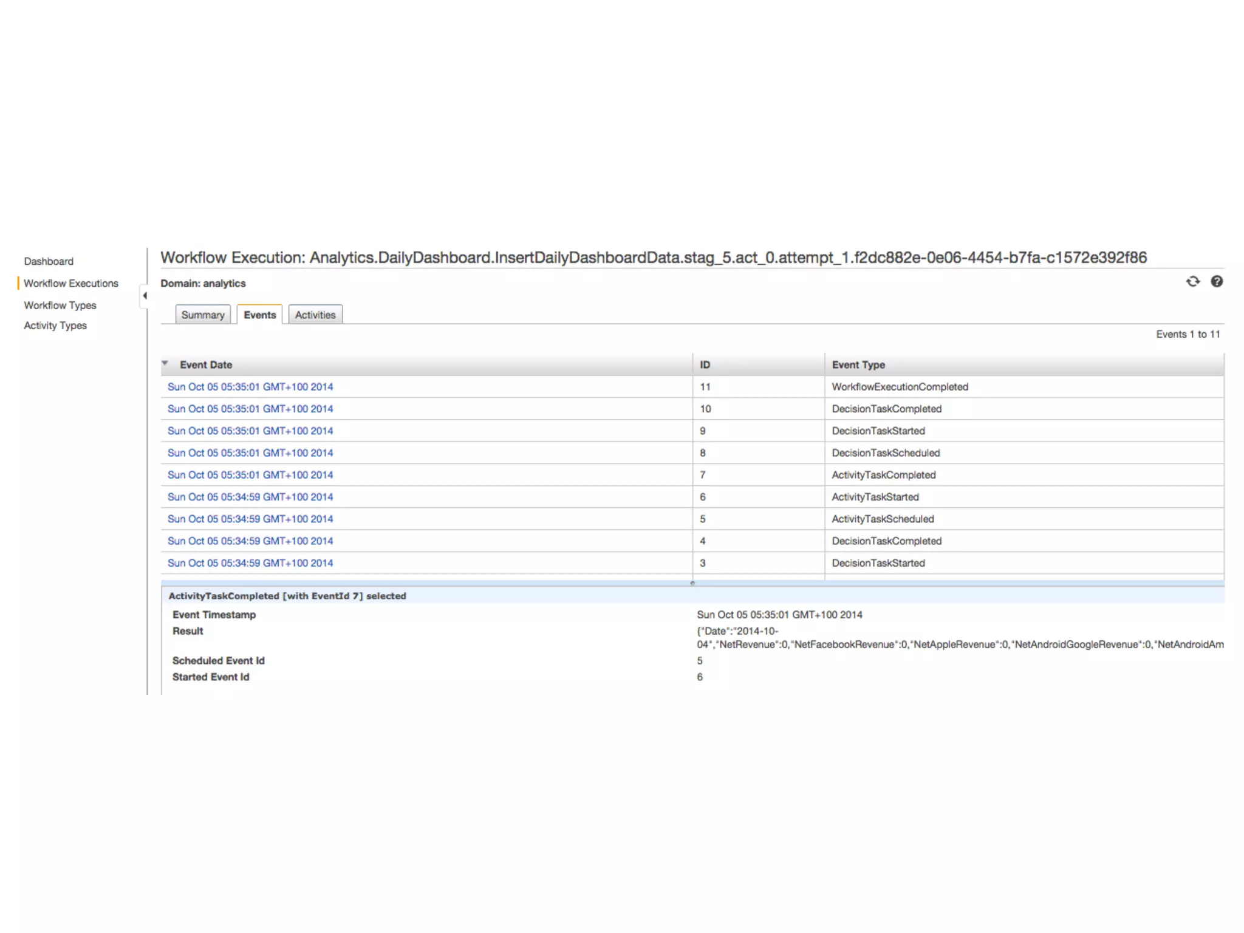The width and height of the screenshot is (1244, 933).
Task: Click event 3 DecisionTaskStarted date link
Action: coord(250,563)
